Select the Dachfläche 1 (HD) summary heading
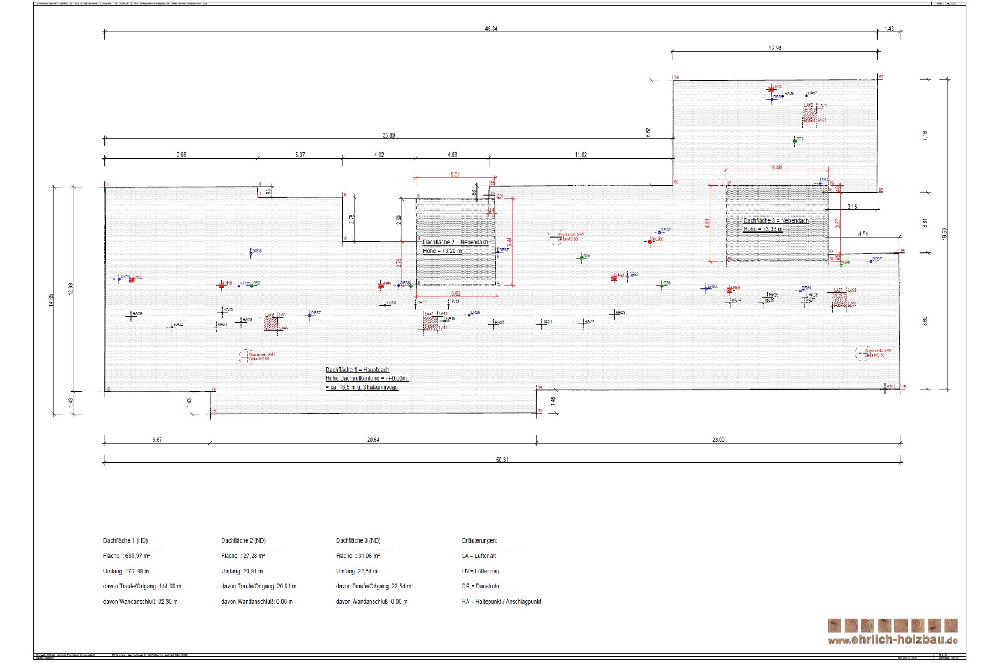995x663 pixels. [x=125, y=541]
